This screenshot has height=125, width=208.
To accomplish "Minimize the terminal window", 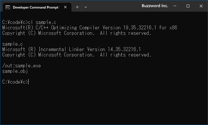I will (175, 6).
